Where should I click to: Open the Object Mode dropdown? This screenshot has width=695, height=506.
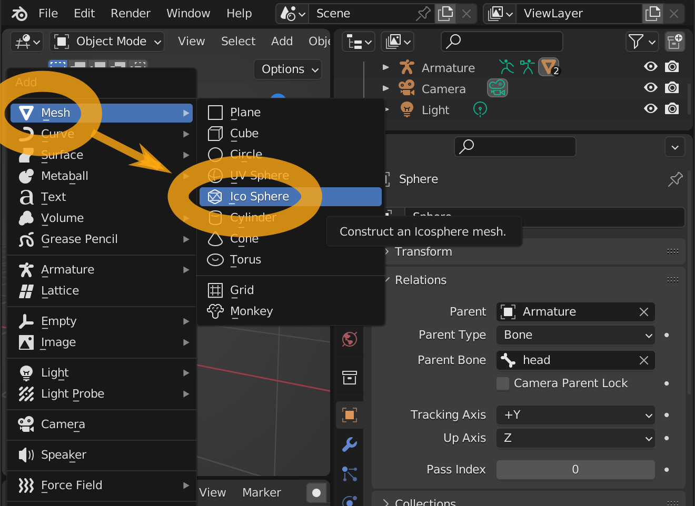tap(107, 42)
